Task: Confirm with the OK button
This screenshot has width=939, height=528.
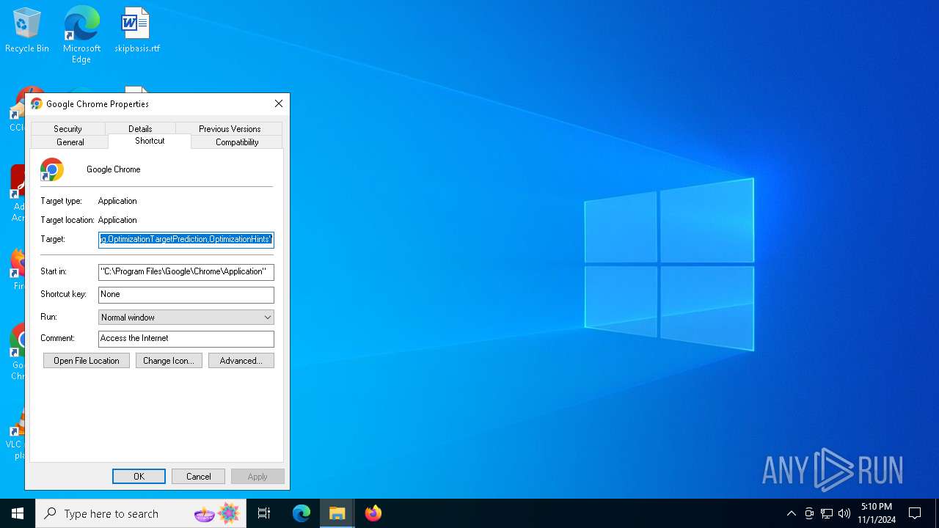Action: (x=139, y=477)
